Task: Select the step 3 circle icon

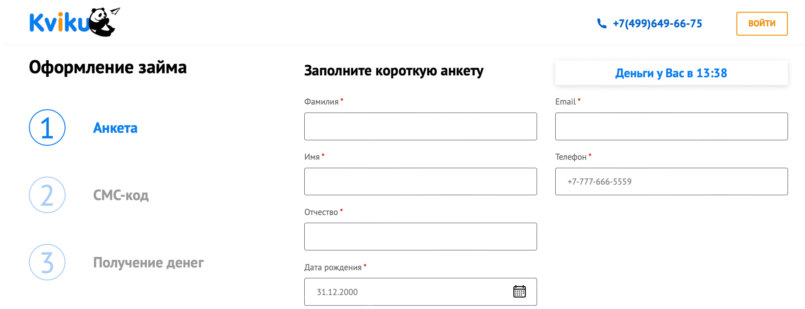Action: [x=47, y=262]
